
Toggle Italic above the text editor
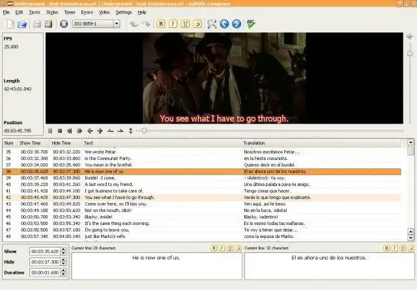pyautogui.click(x=222, y=248)
